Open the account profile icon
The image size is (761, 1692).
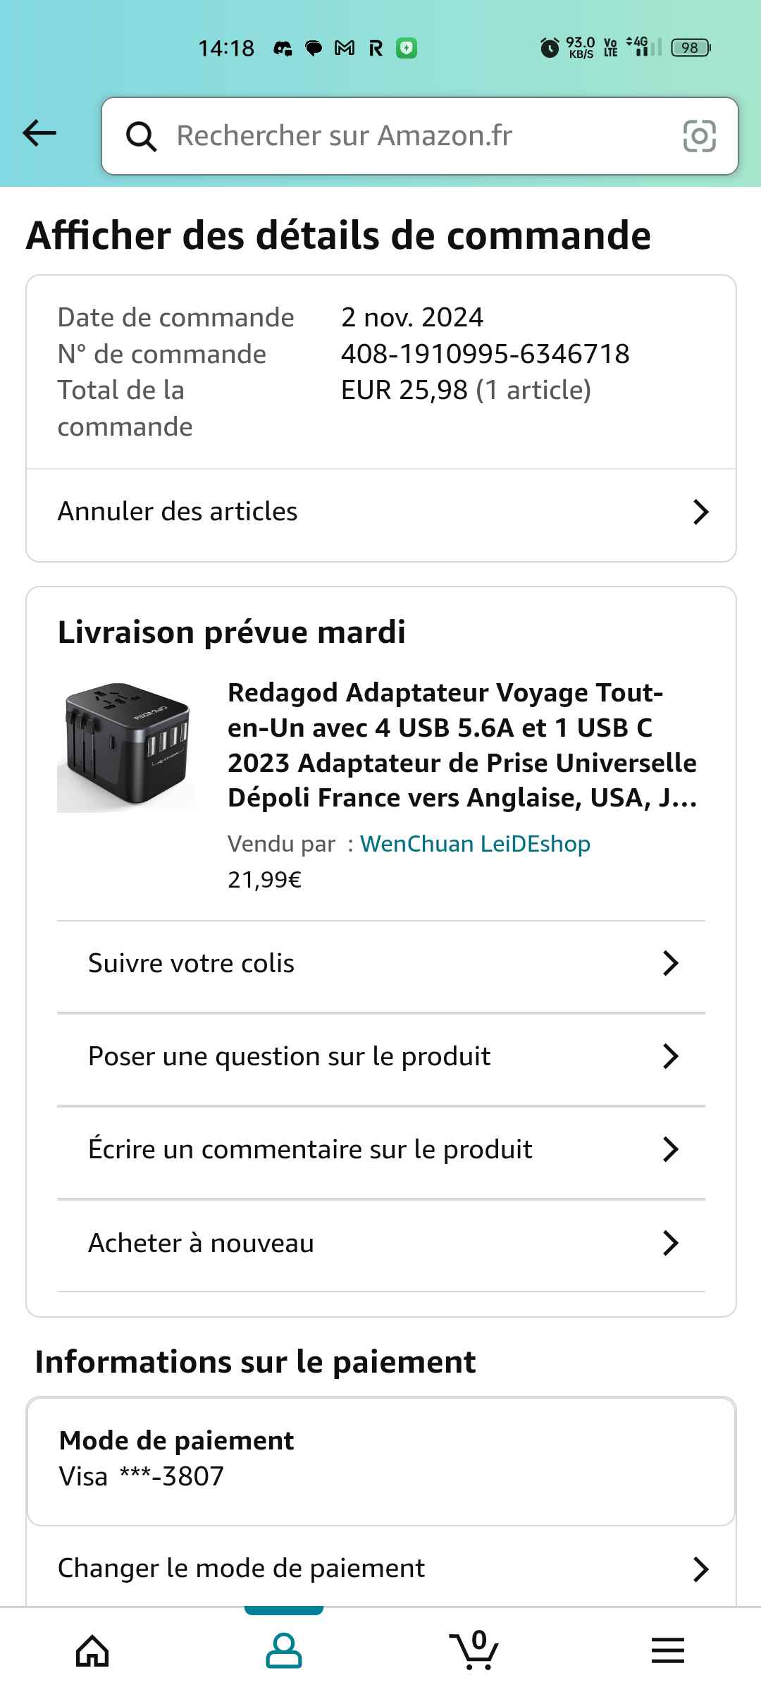tap(284, 1650)
